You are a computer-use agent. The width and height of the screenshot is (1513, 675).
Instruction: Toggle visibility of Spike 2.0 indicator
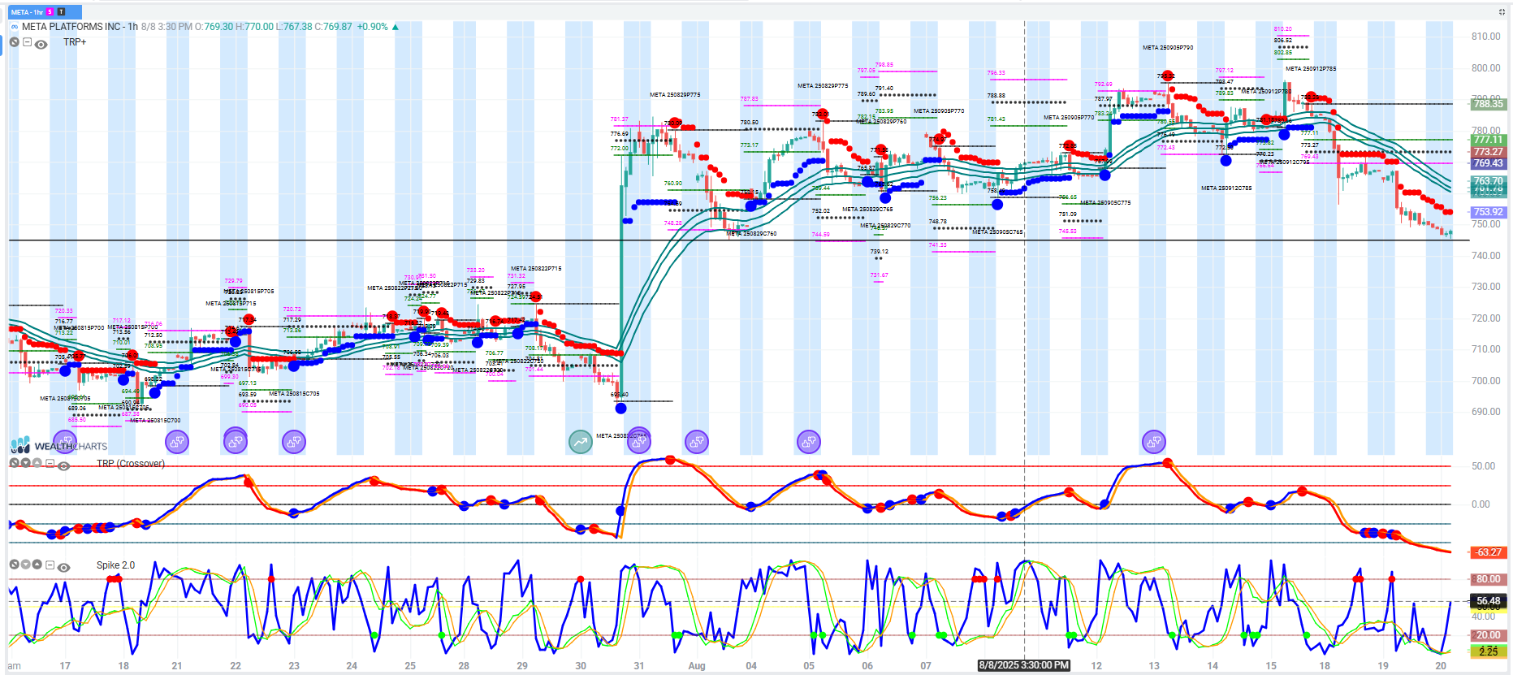(63, 567)
